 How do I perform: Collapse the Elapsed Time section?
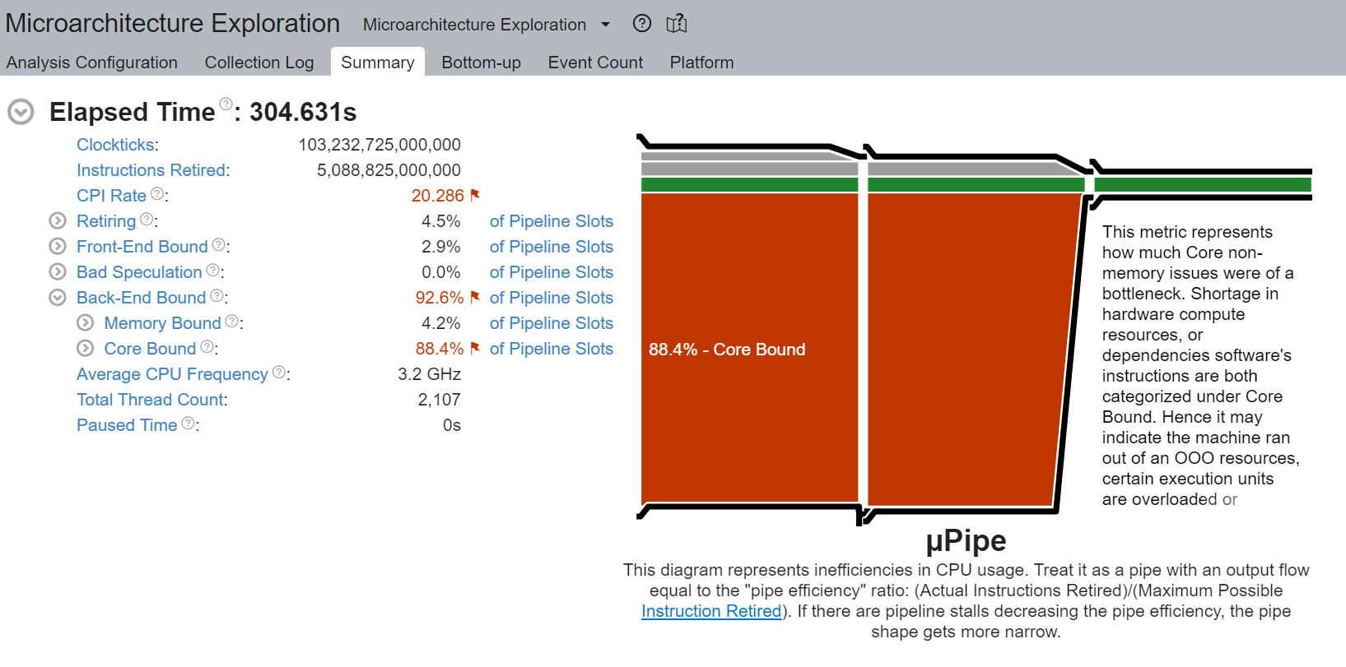tap(21, 112)
